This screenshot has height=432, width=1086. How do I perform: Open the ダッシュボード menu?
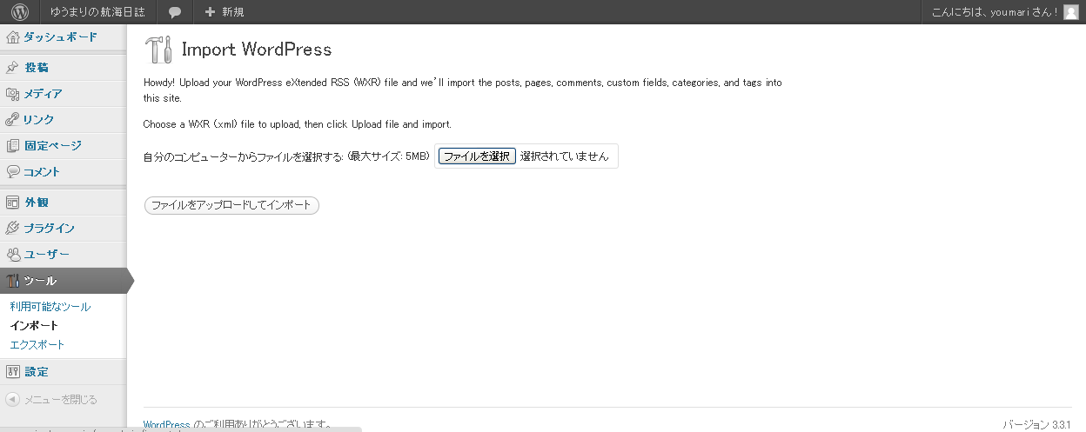coord(63,37)
